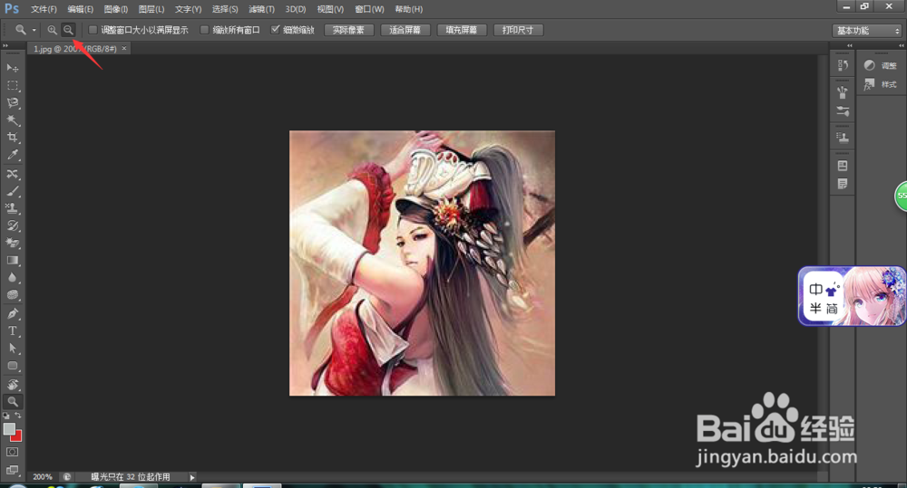Toggle Quick Mask mode
This screenshot has height=488, width=907.
click(x=12, y=452)
